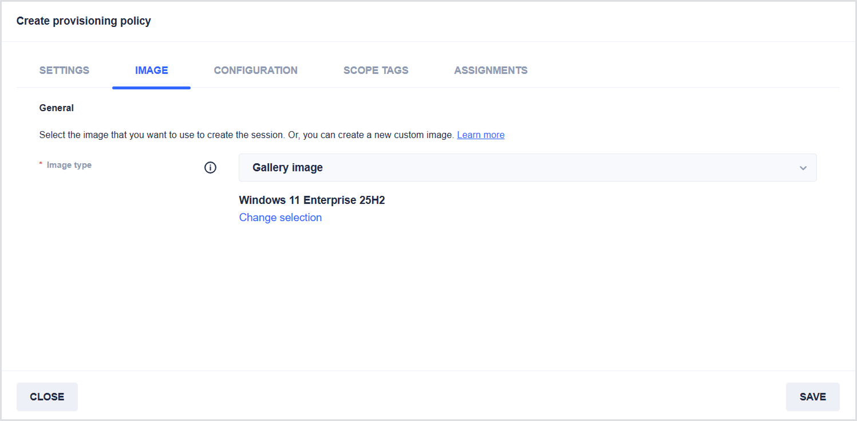The width and height of the screenshot is (857, 421).
Task: Click the Image type field label
Action: click(69, 165)
